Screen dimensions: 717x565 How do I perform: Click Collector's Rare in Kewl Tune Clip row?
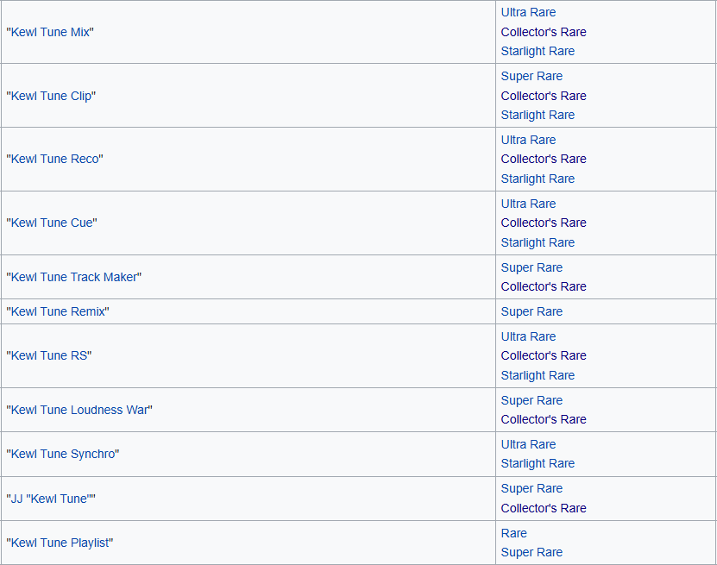[x=544, y=96]
